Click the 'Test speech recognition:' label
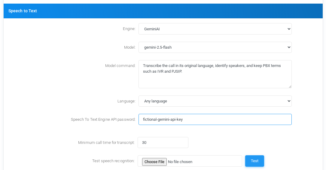 point(113,161)
